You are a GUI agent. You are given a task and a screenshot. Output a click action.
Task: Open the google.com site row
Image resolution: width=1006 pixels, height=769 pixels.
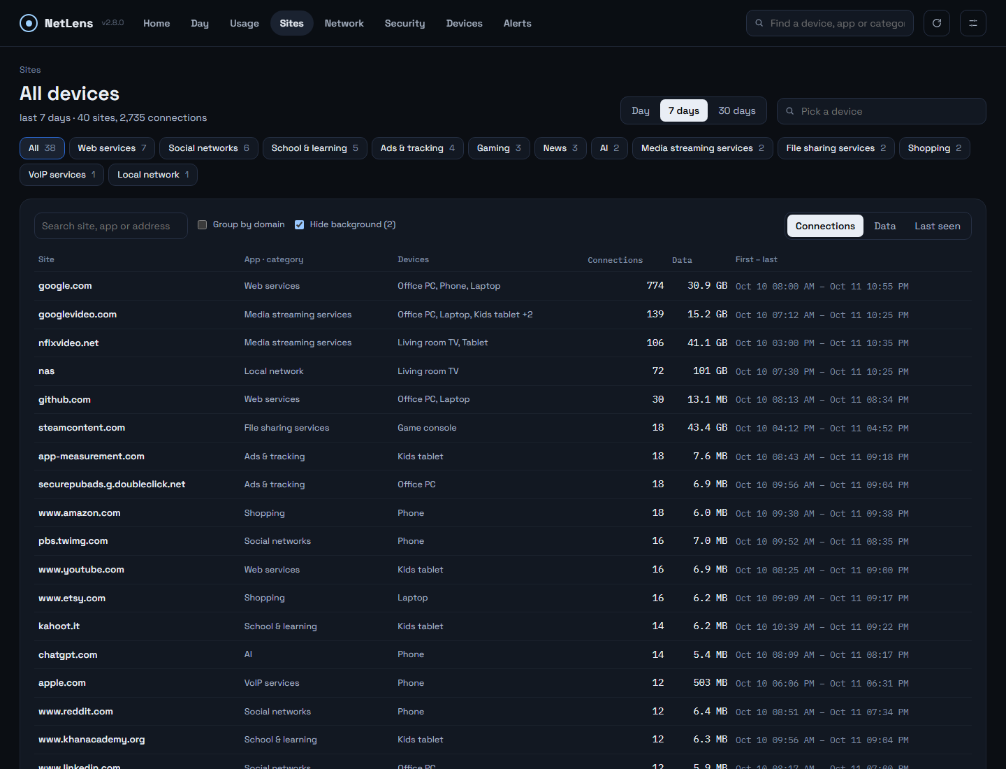[503, 286]
